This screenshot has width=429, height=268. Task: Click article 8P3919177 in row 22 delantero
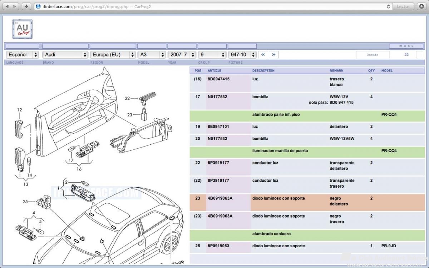pos(218,163)
